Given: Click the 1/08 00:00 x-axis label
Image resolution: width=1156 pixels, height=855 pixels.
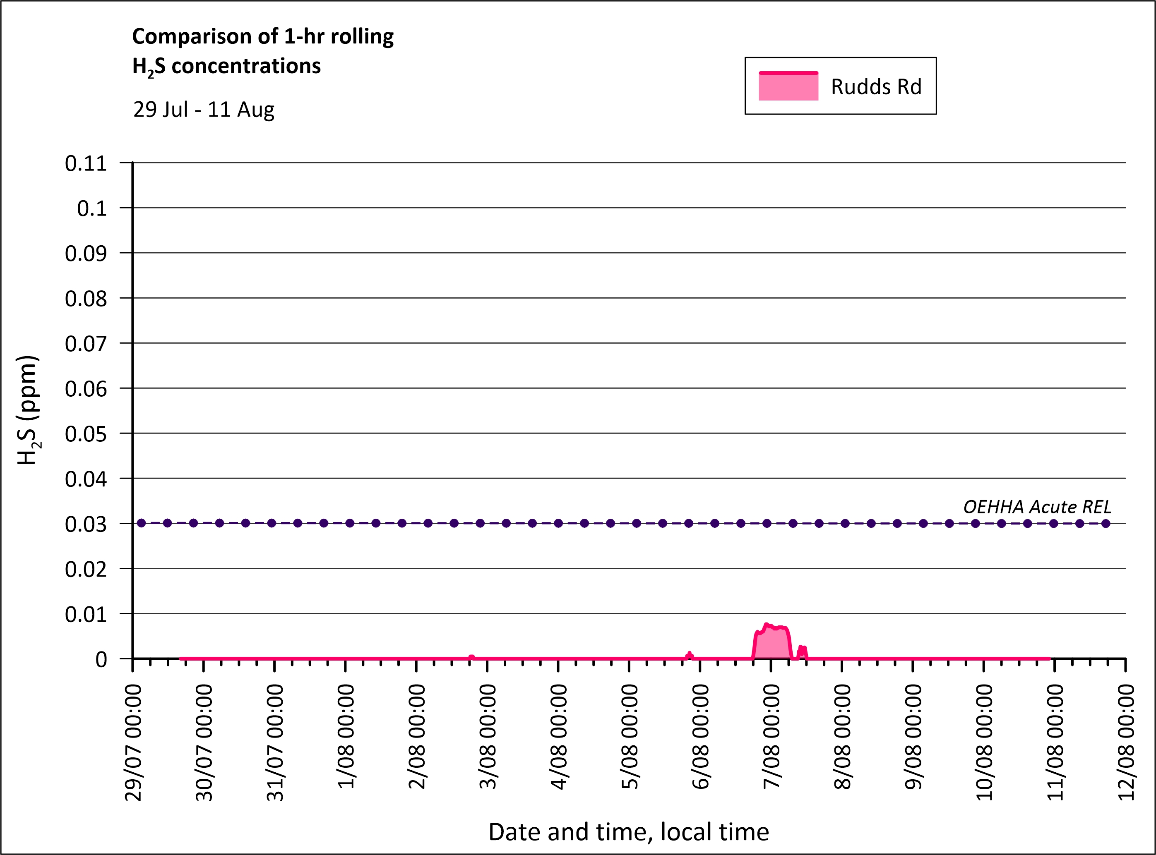Looking at the screenshot, I should (x=346, y=736).
